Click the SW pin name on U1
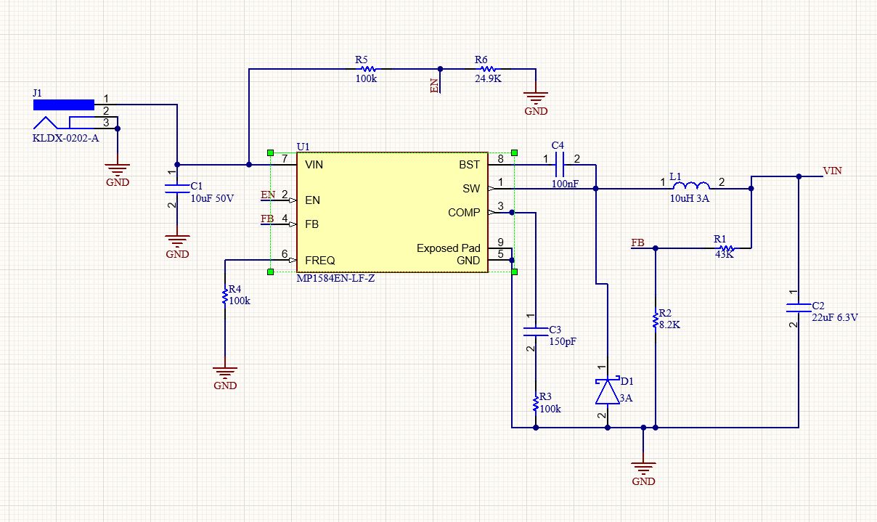877x522 pixels. coord(471,189)
